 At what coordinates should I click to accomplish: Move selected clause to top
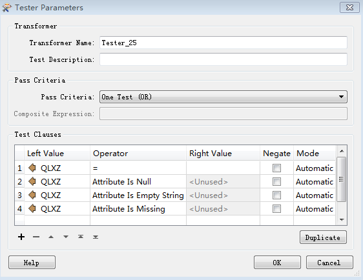pos(81,237)
